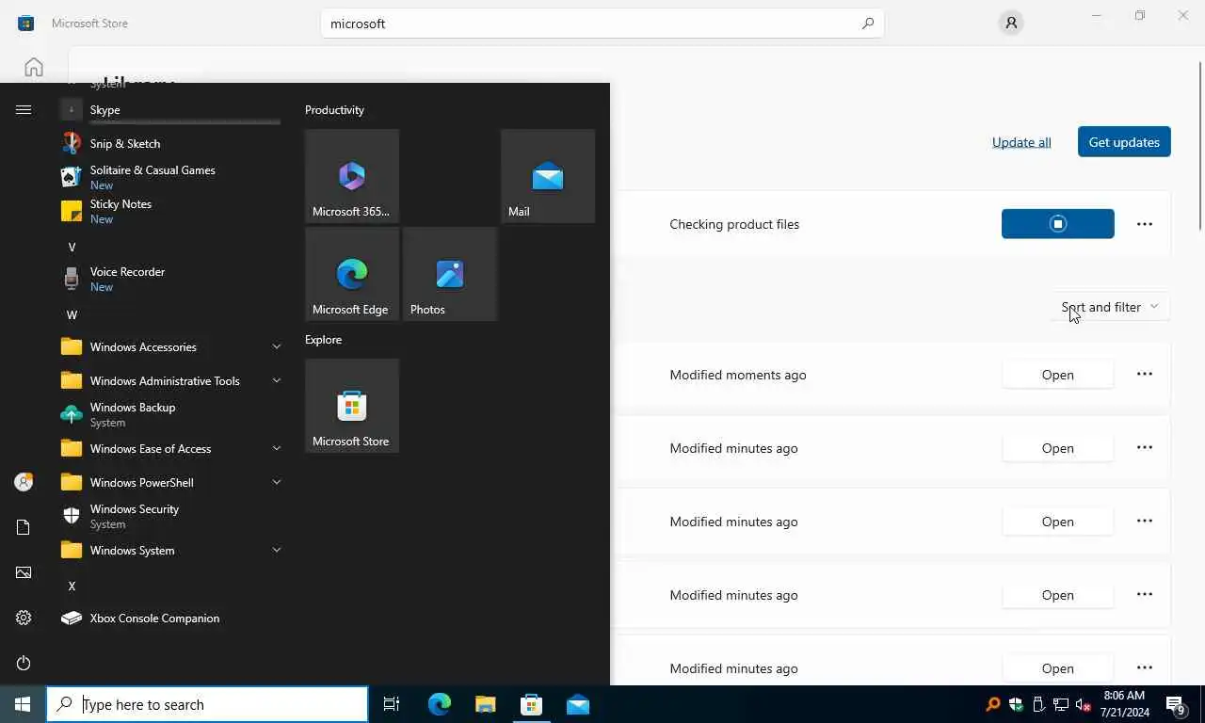Jump to letter W app section

click(x=72, y=314)
